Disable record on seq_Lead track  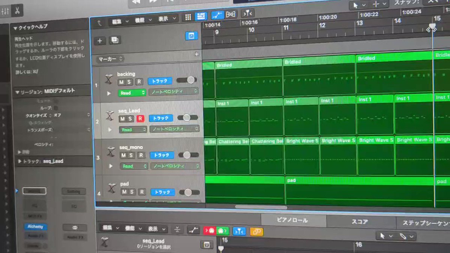[x=140, y=118]
